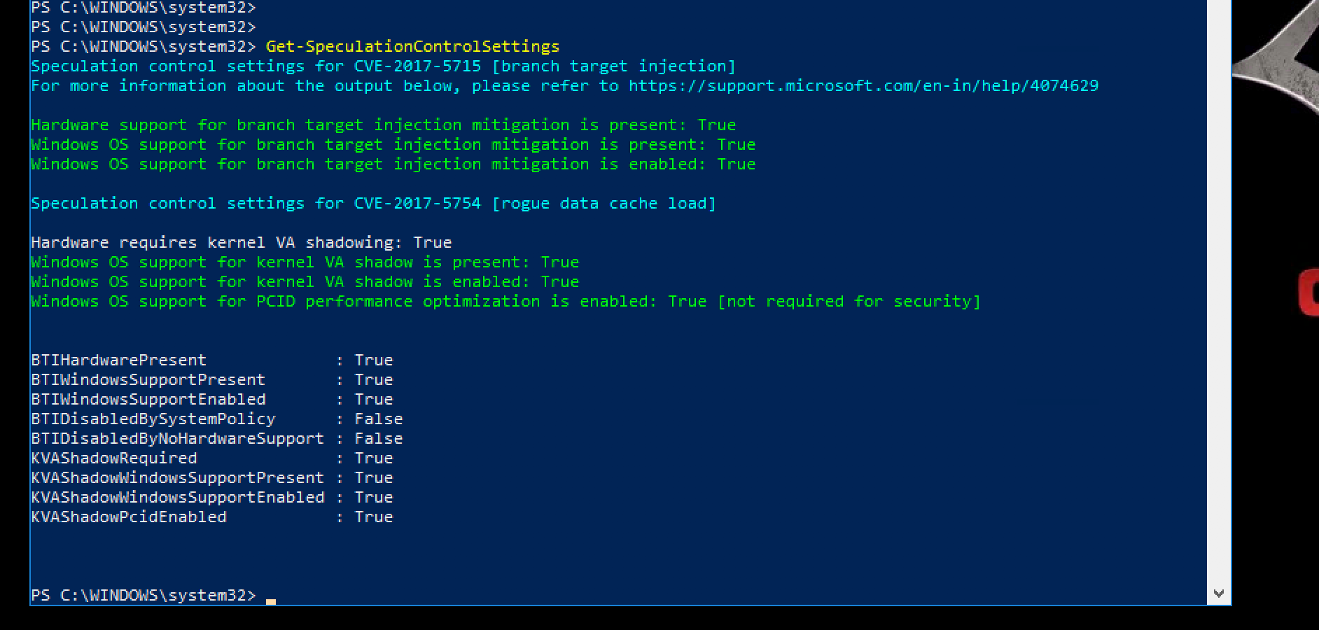1319x630 pixels.
Task: Click the 'kernel VA shadow is enabled' line
Action: (x=305, y=282)
